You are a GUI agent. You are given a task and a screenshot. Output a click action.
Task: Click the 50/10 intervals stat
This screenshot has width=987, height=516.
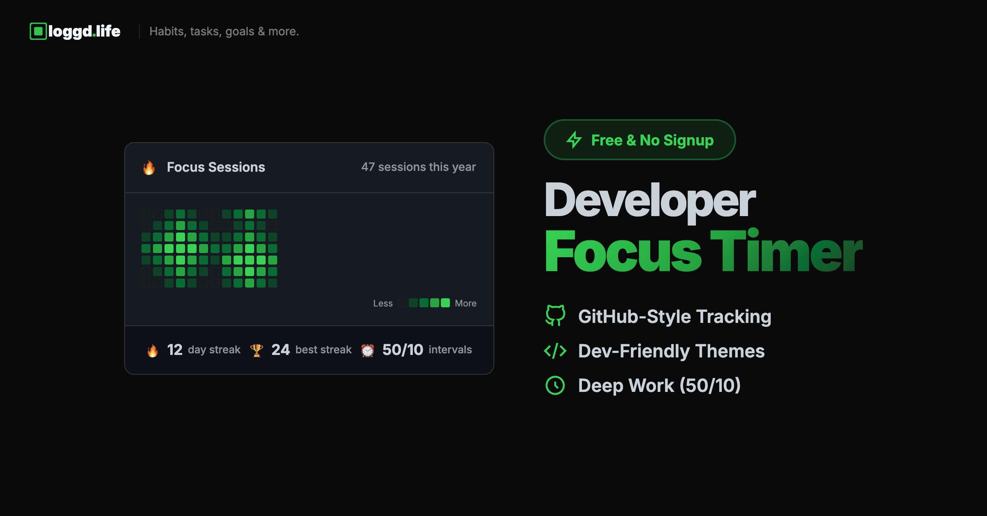(x=427, y=350)
